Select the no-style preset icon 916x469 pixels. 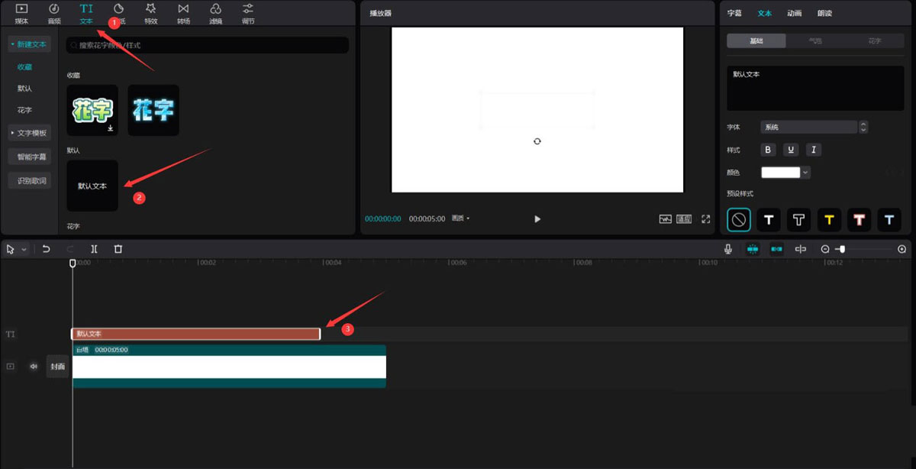tap(739, 220)
